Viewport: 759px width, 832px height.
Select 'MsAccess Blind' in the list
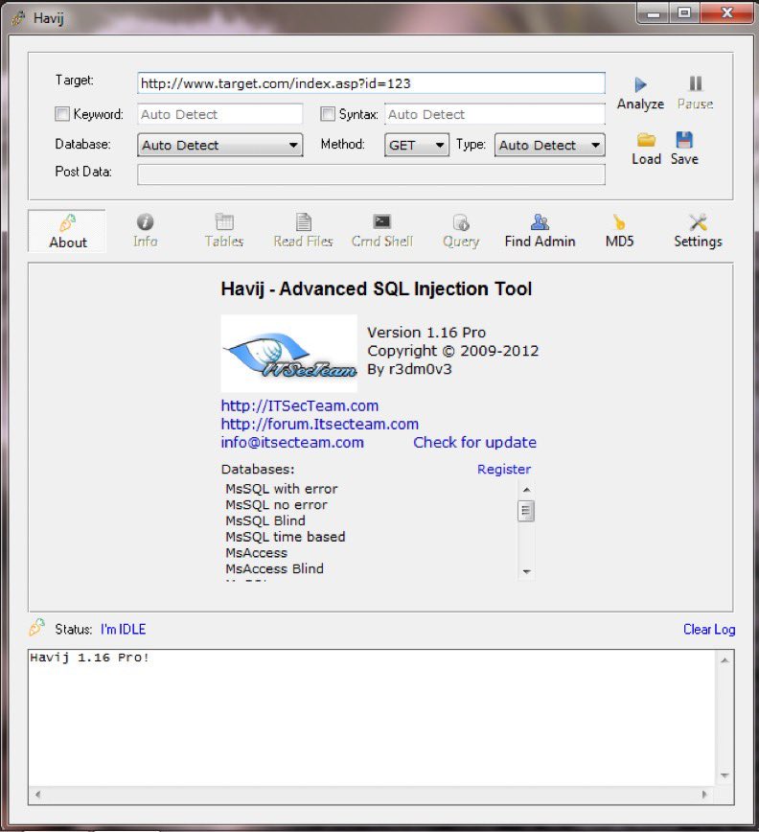pyautogui.click(x=274, y=568)
